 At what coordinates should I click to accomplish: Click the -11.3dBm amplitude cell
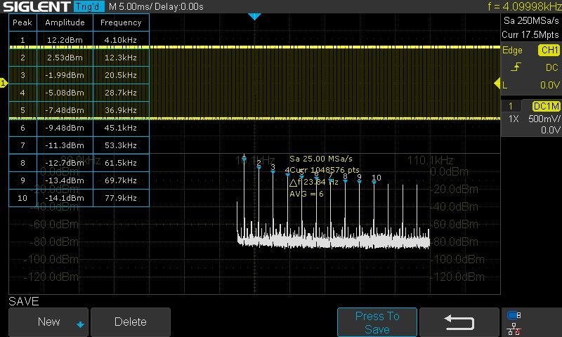point(65,145)
